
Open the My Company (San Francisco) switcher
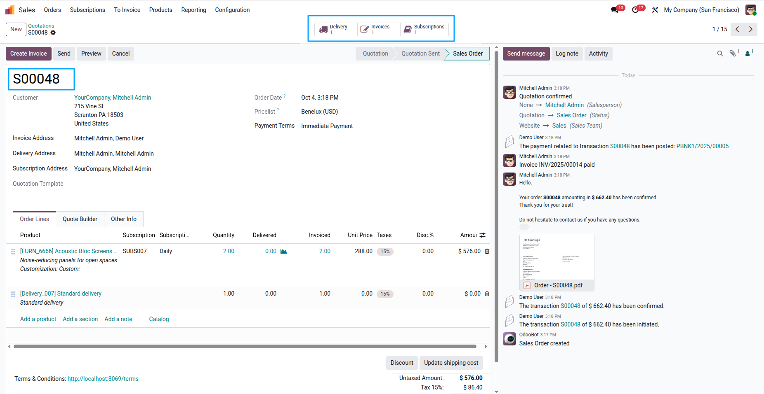click(701, 10)
